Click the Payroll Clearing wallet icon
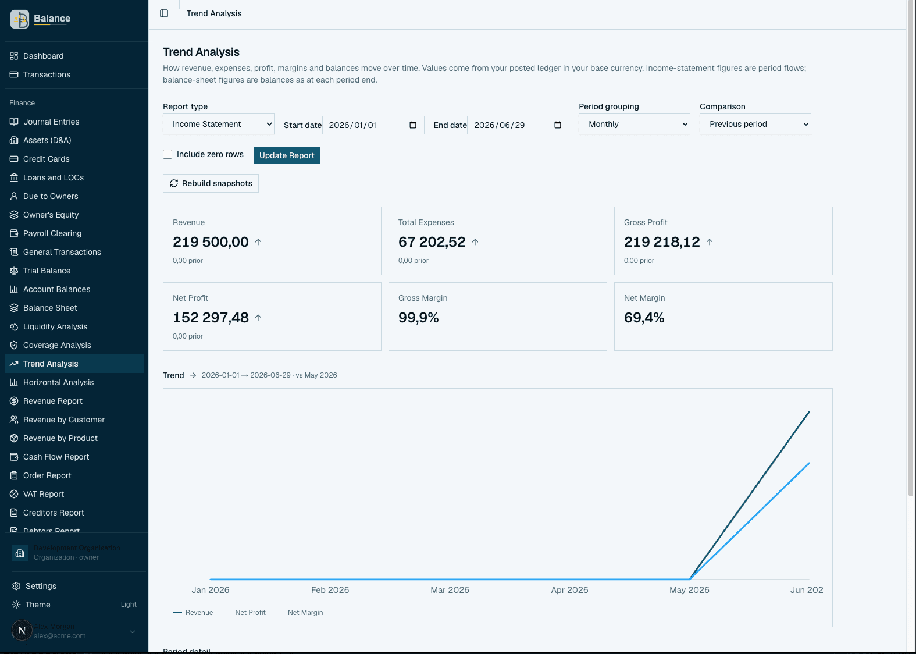This screenshot has width=916, height=654. 14,233
